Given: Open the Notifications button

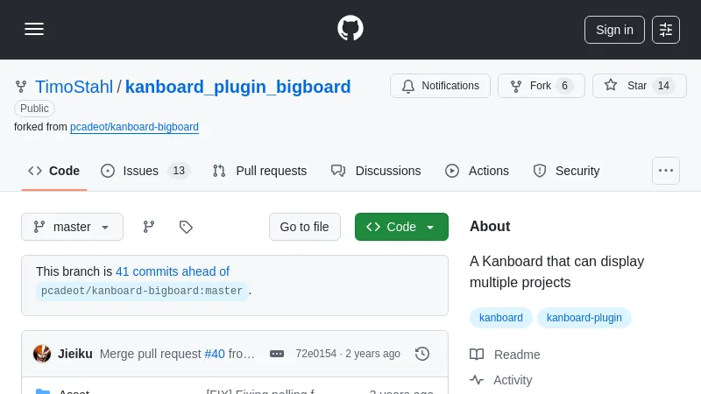Looking at the screenshot, I should [441, 86].
